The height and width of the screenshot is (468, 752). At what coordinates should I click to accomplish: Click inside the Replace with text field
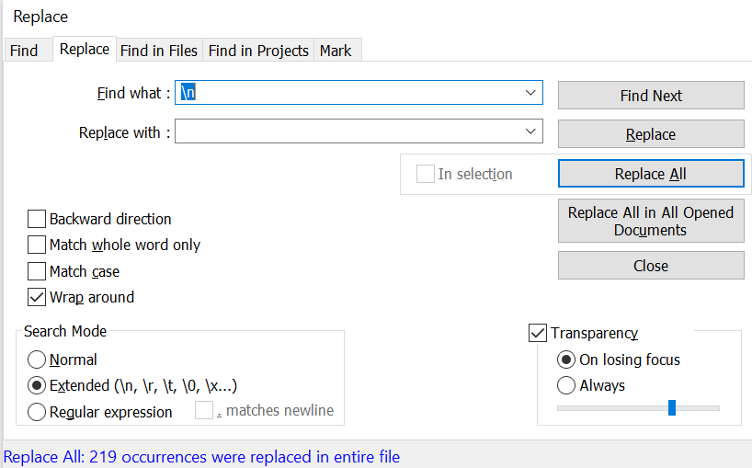click(349, 131)
